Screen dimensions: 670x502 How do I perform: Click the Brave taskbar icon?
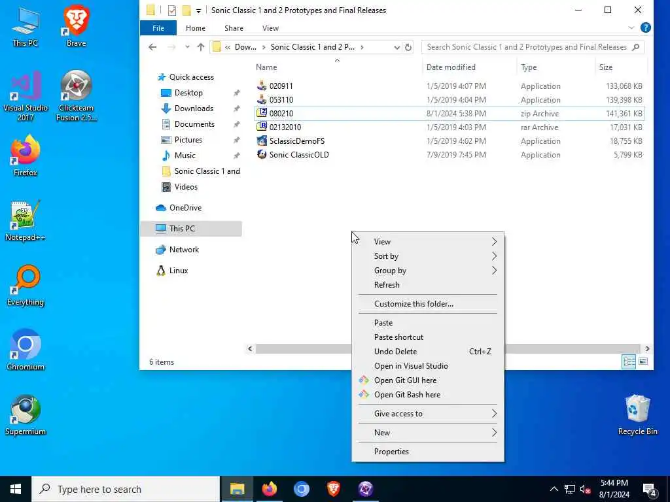(x=333, y=489)
